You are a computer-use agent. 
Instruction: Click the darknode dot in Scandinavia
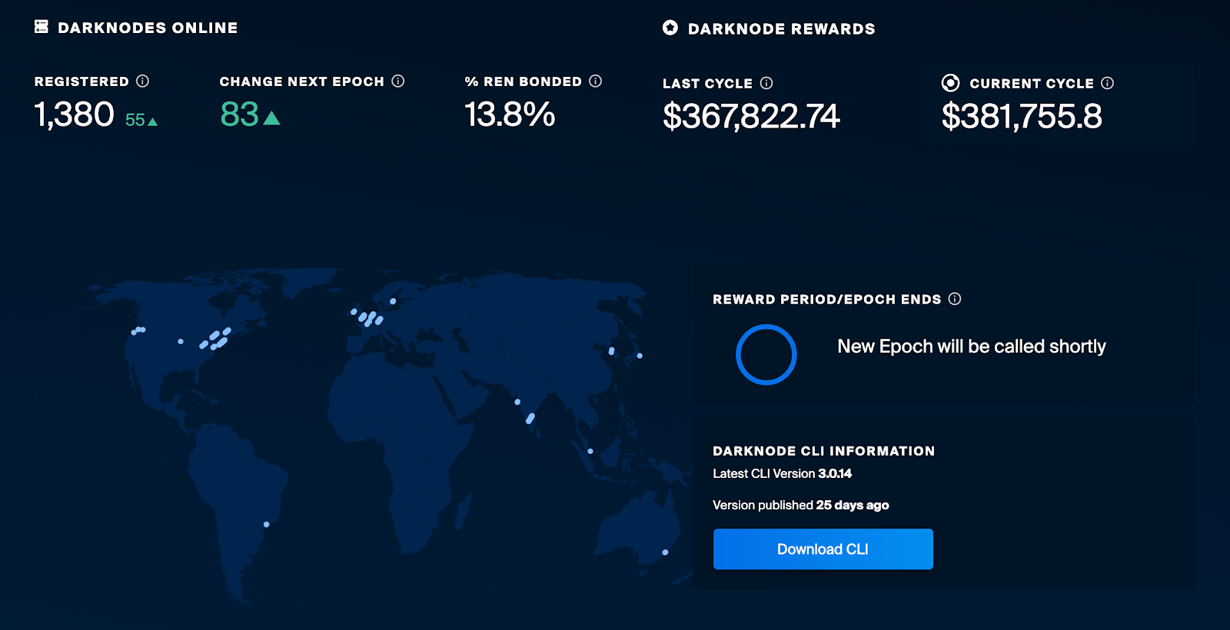tap(393, 301)
